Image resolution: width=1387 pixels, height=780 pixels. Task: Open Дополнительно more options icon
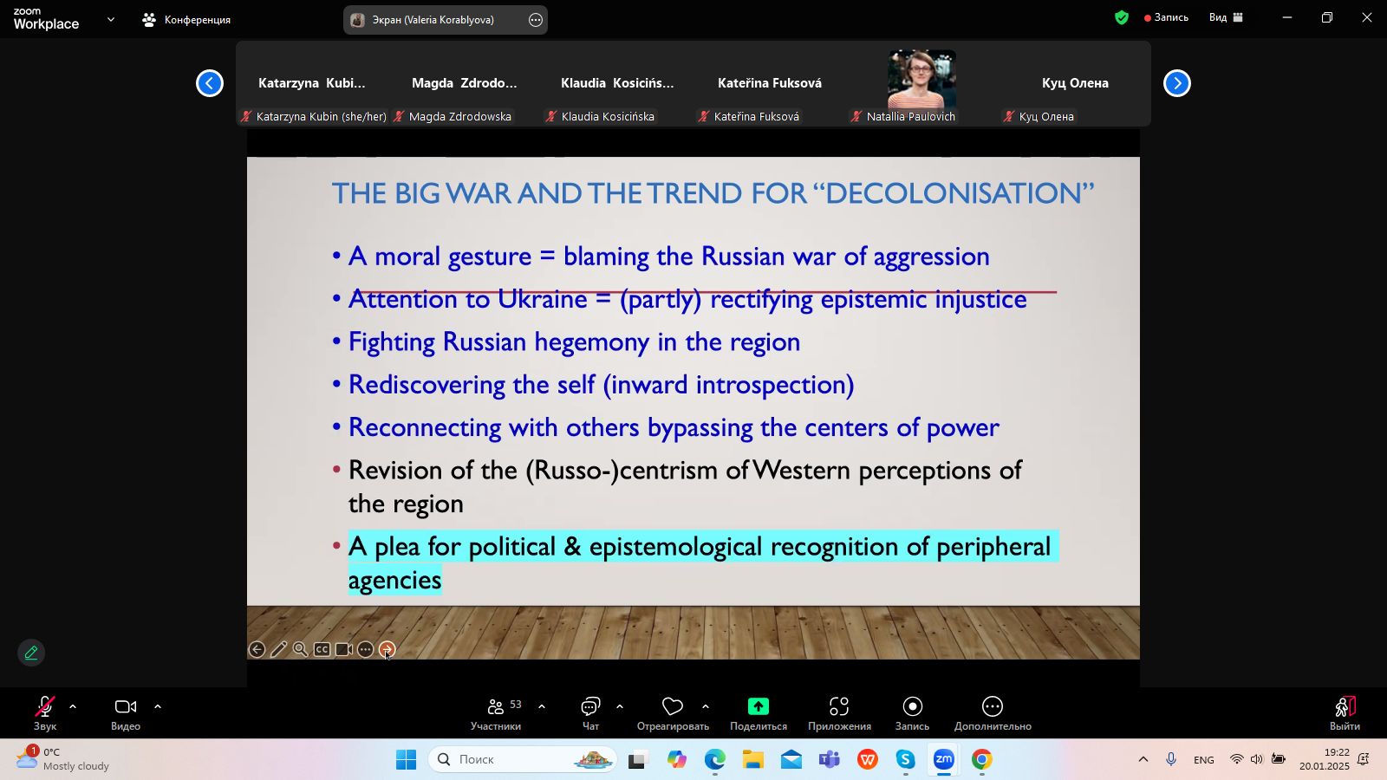point(993,707)
